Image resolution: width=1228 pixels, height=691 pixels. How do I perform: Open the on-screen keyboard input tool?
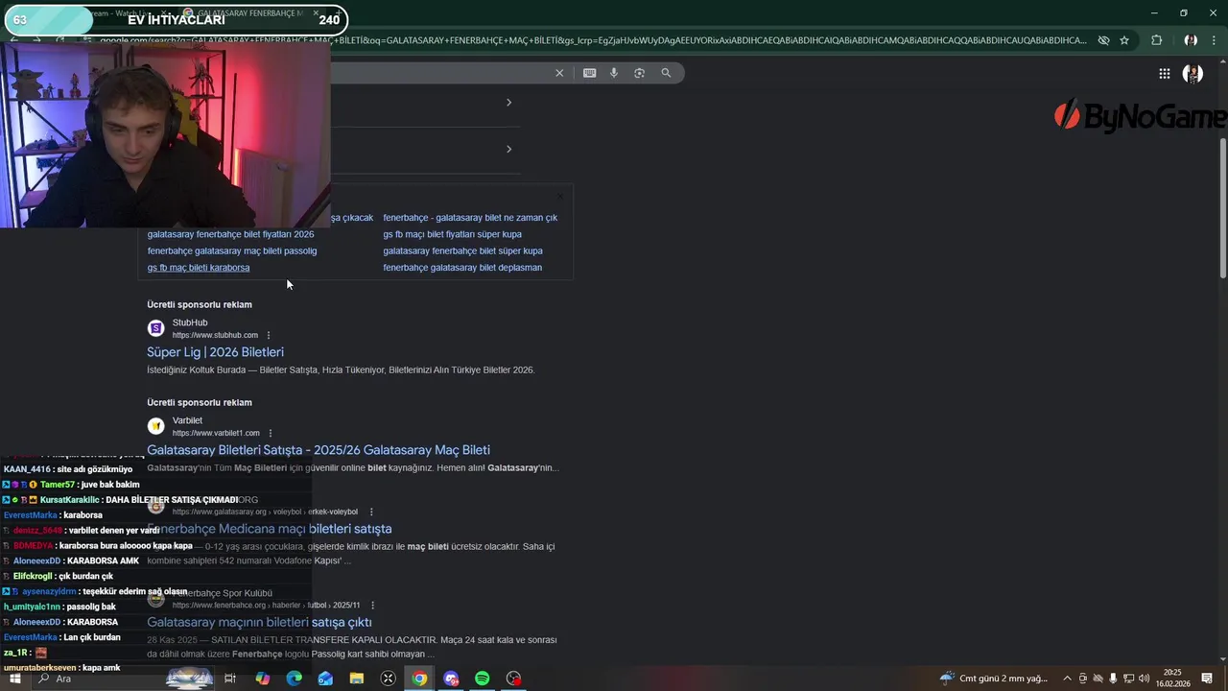click(x=589, y=73)
